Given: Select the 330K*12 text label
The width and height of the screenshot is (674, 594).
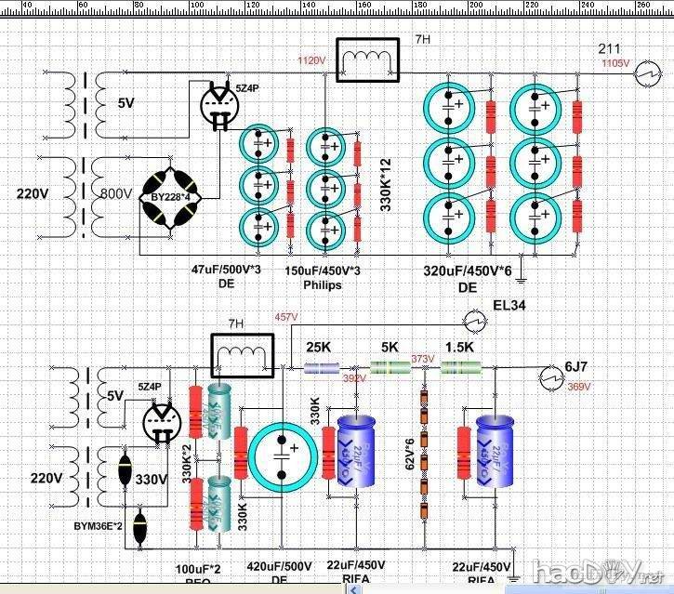Looking at the screenshot, I should pos(386,183).
